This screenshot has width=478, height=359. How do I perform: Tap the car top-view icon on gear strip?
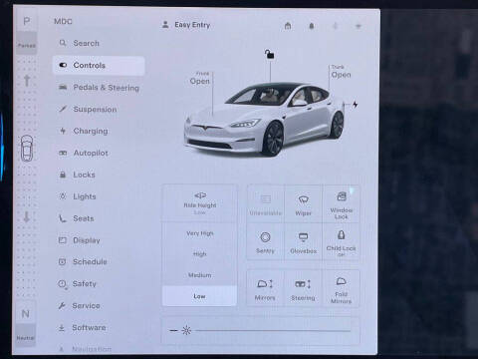[x=27, y=149]
